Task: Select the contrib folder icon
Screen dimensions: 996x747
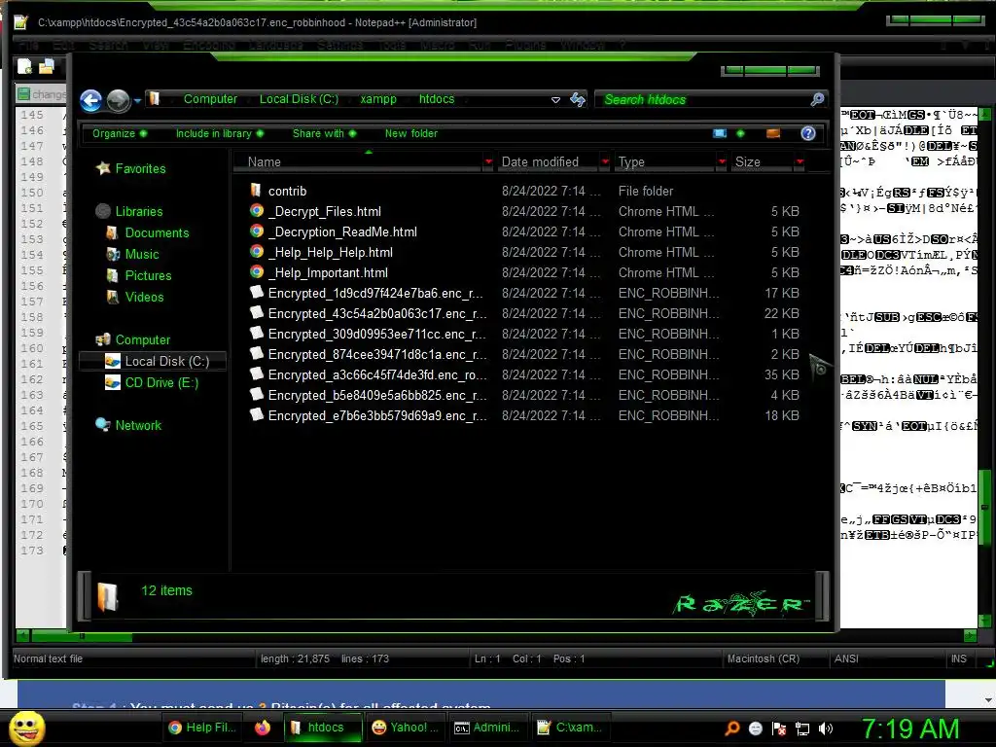Action: [256, 190]
